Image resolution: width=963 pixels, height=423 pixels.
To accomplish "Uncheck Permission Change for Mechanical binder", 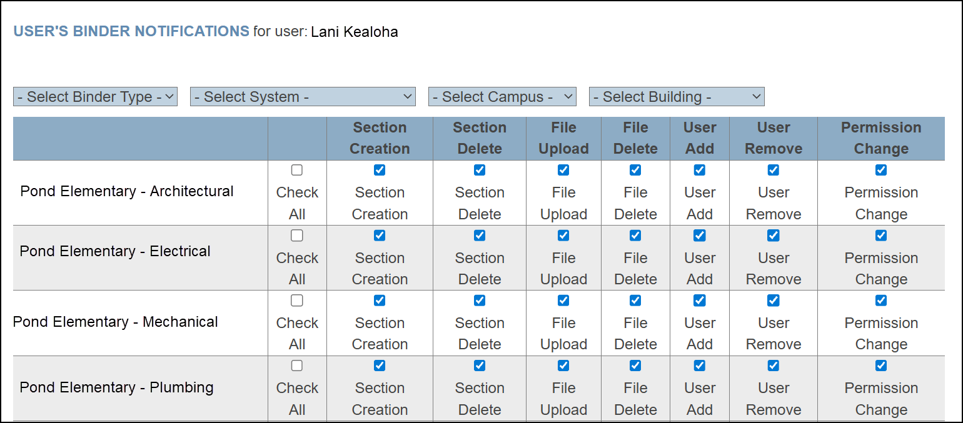I will tap(881, 301).
